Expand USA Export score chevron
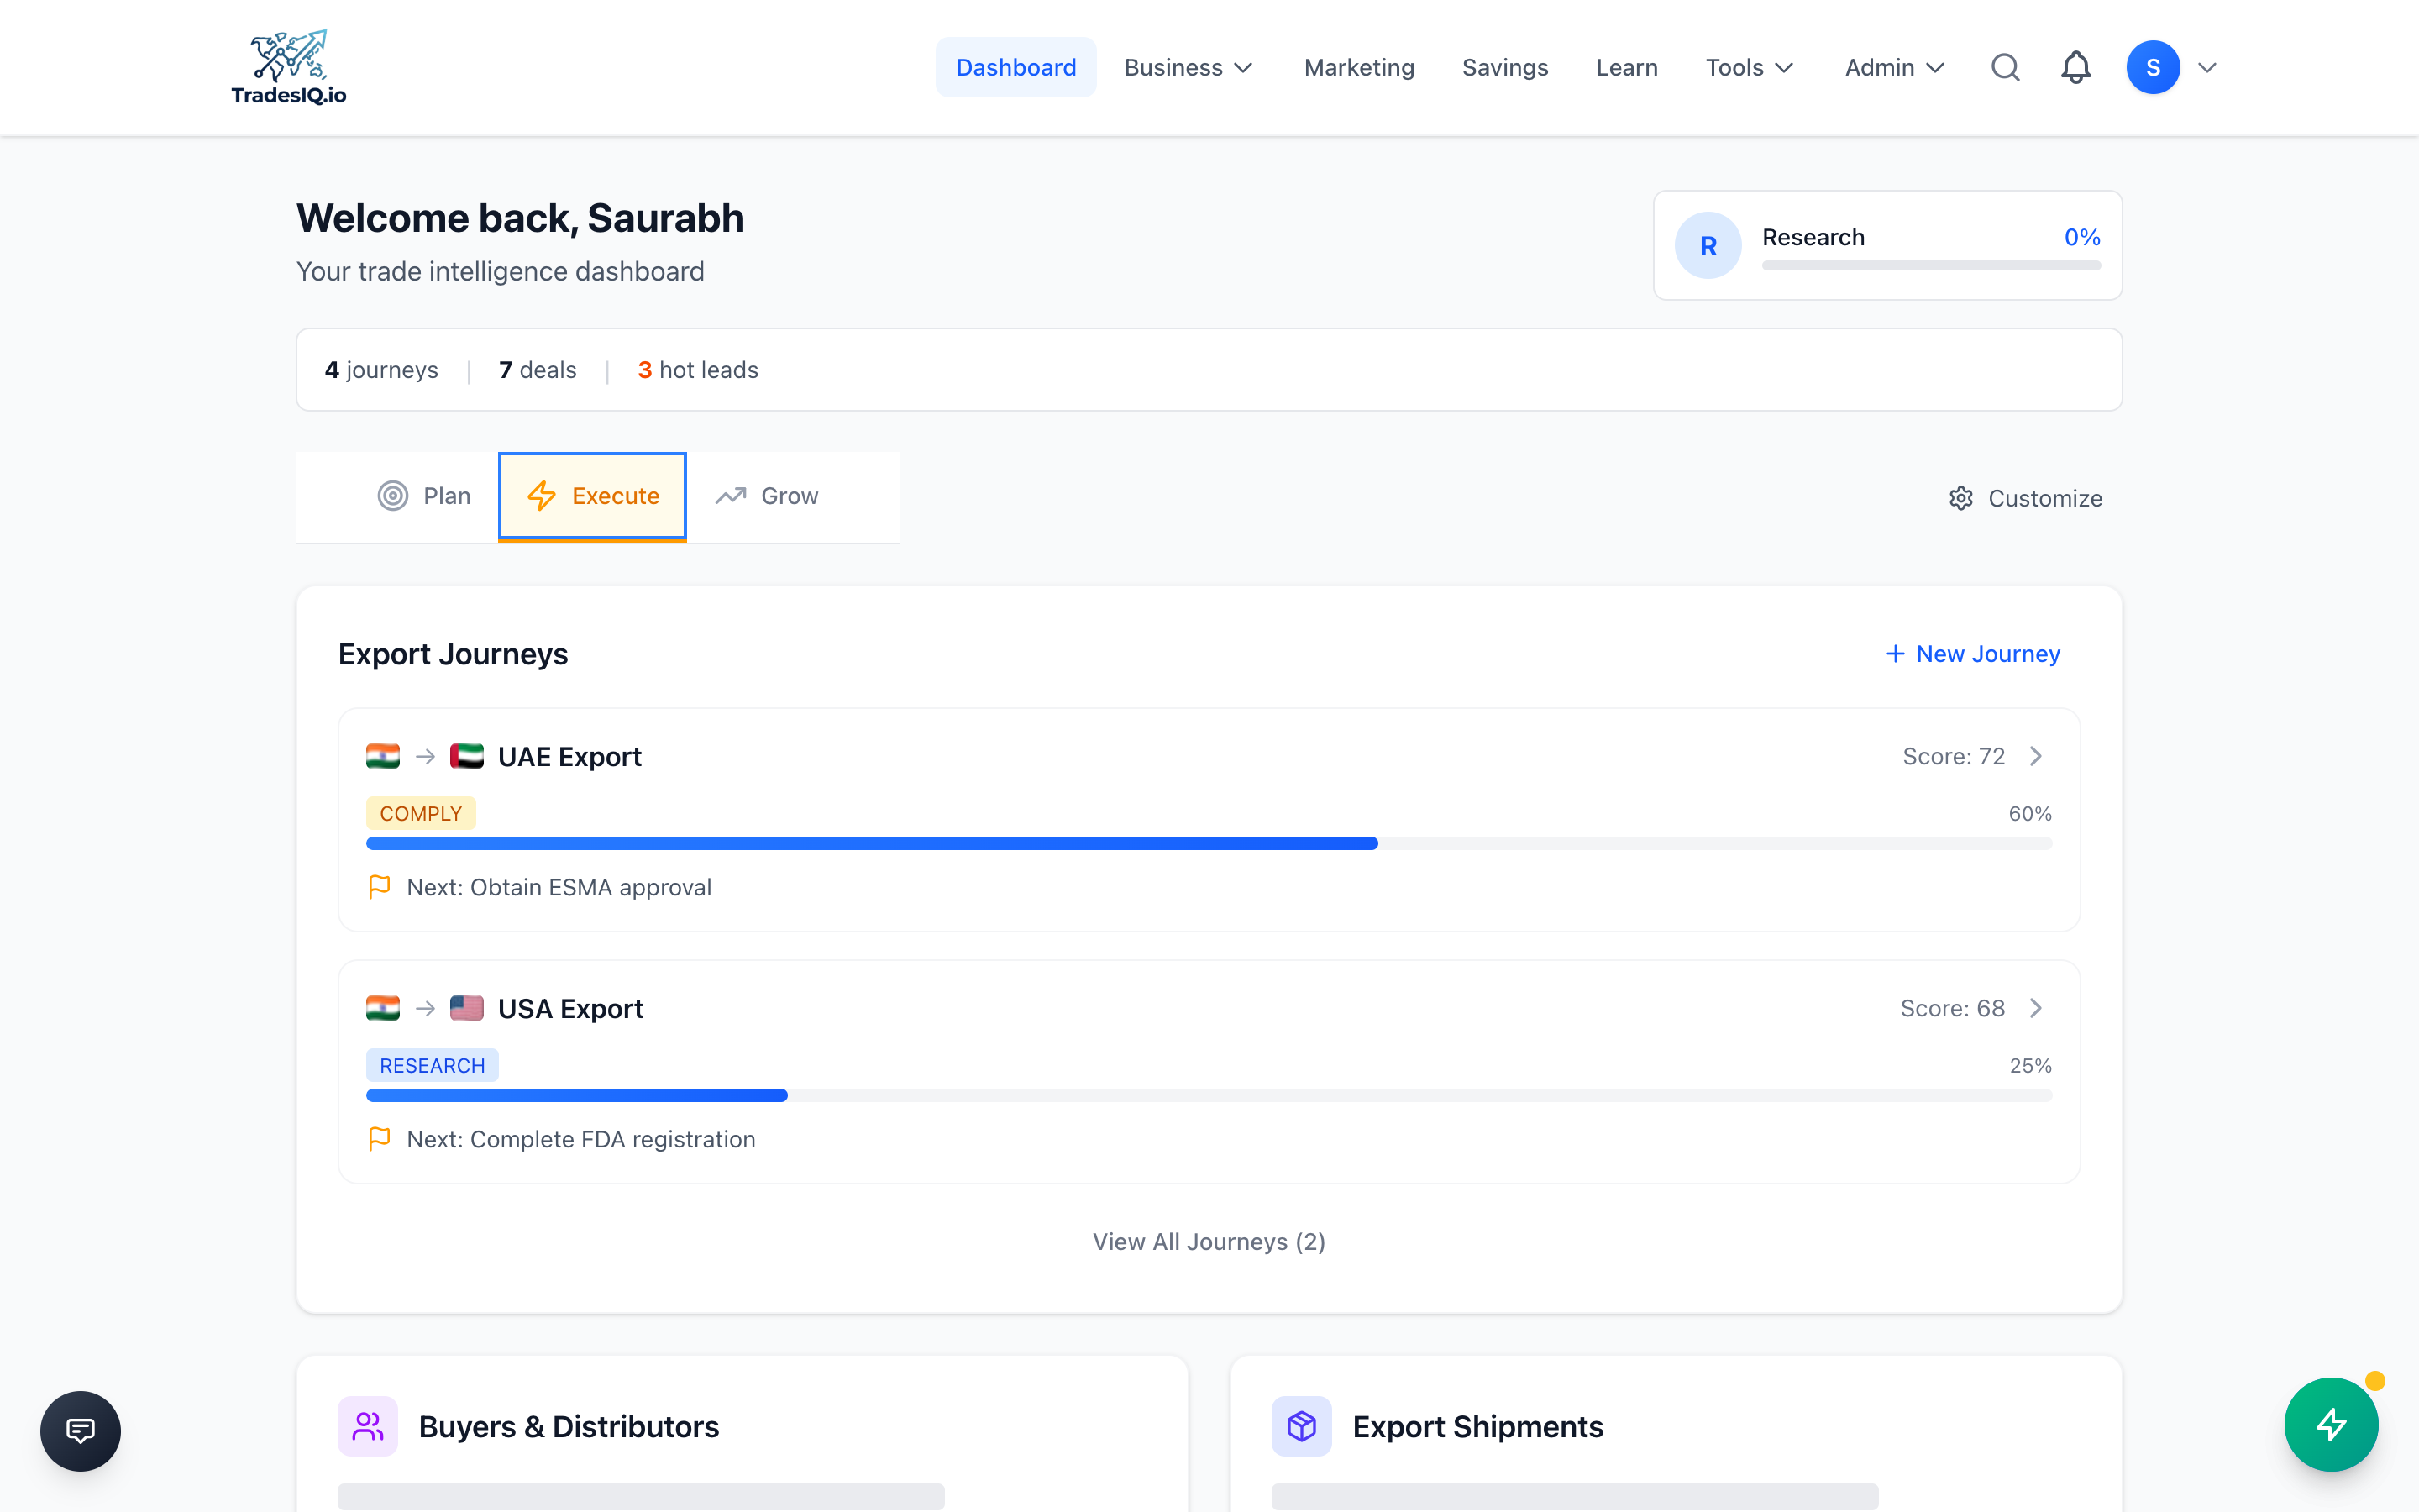 2036,1008
